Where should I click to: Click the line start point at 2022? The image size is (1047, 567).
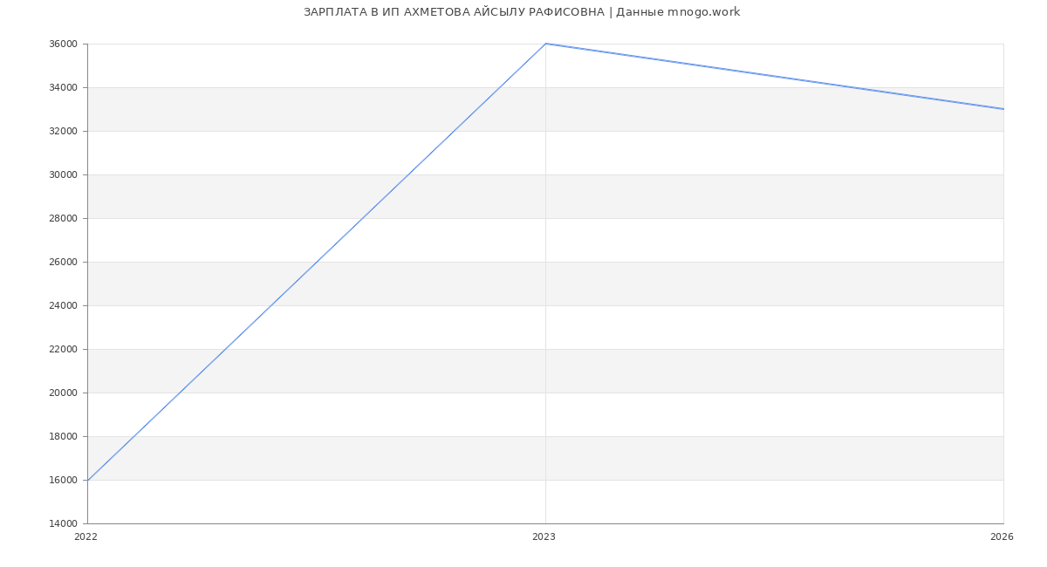pyautogui.click(x=88, y=480)
